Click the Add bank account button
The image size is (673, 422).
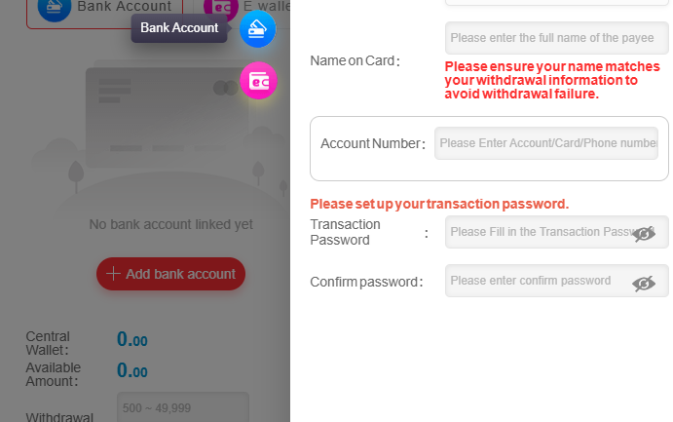click(x=170, y=274)
